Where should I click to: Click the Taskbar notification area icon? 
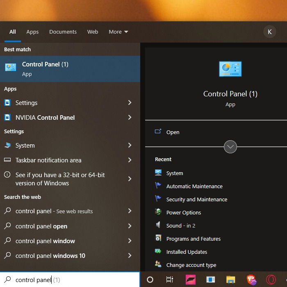pos(7,160)
